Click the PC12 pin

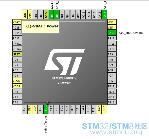pos(83,14)
